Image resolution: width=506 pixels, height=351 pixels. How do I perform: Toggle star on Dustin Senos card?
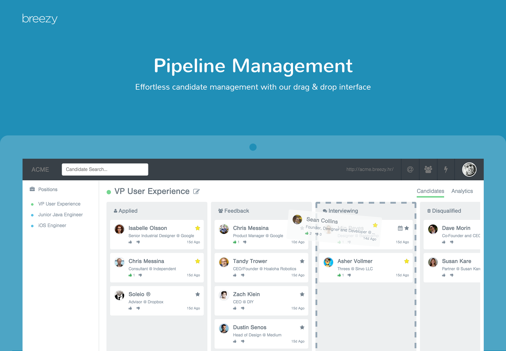click(x=302, y=327)
